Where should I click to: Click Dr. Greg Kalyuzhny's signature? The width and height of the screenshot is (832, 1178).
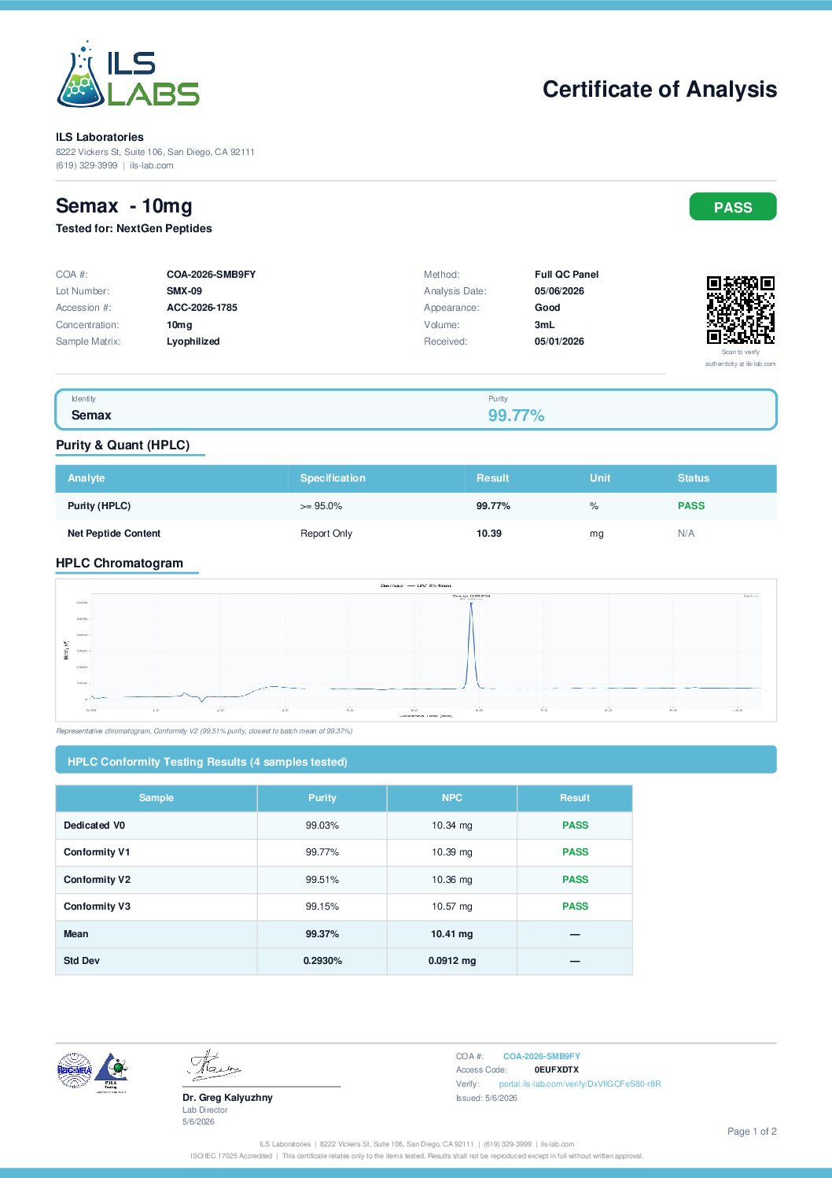pyautogui.click(x=214, y=1065)
